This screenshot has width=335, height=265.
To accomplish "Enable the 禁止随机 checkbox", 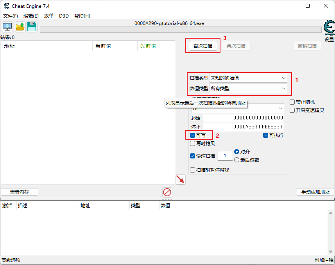I will click(292, 102).
